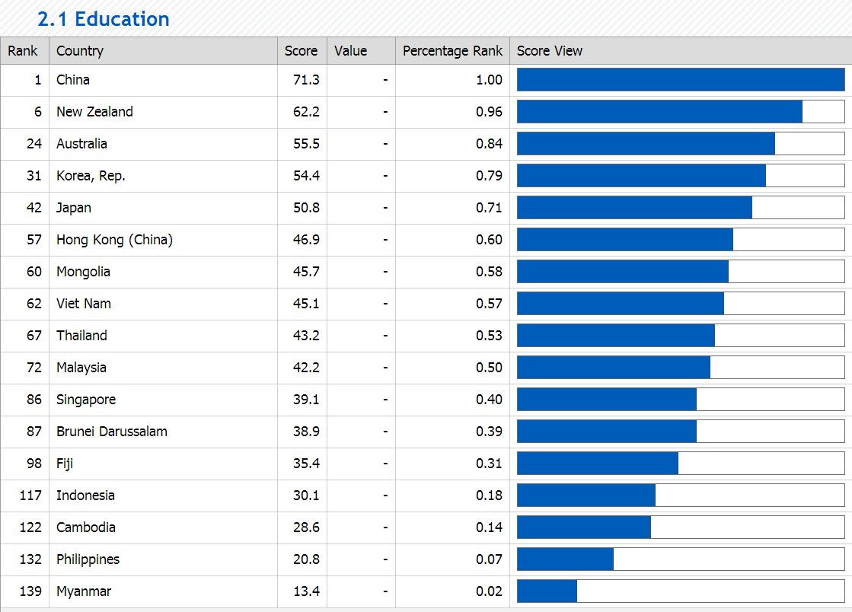The height and width of the screenshot is (612, 852).
Task: Sort by the Score column header
Action: [x=302, y=51]
